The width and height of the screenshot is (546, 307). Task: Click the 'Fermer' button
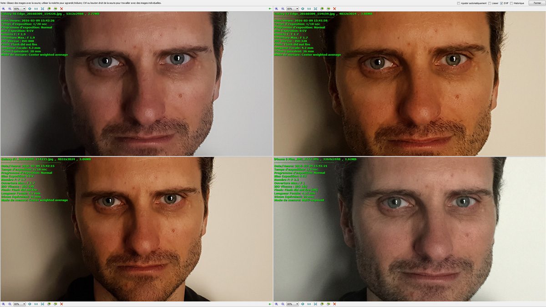[x=537, y=3]
